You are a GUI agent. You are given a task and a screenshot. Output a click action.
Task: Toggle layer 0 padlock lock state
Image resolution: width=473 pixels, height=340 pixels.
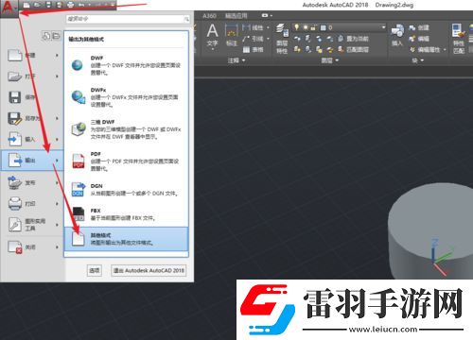[x=313, y=27]
